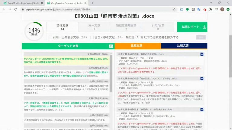Download the 結果レポート result report
Screen dimensions: 232x130
click(x=192, y=27)
